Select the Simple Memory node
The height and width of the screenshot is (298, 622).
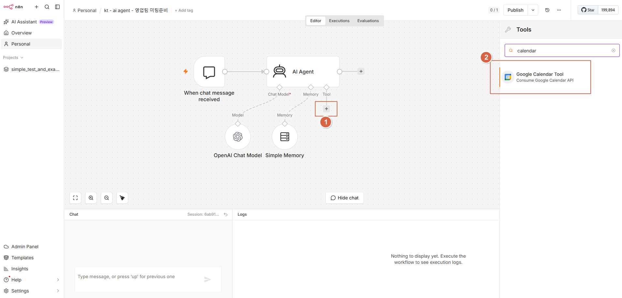[x=285, y=137]
